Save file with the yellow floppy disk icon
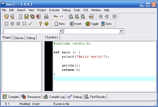 click(26, 17)
